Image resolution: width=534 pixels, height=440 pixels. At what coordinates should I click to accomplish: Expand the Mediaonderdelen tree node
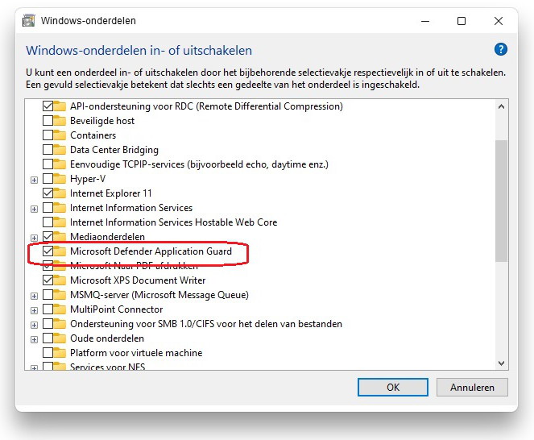coord(34,238)
